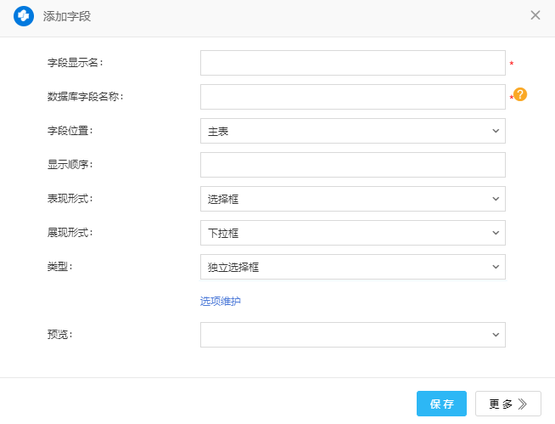Screen dimensions: 555x424
Task: Click the 表现形式 label text
Action: (70, 199)
